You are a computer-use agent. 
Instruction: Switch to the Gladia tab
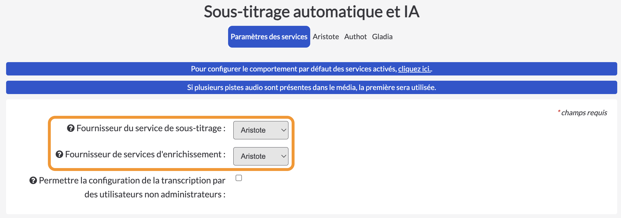(x=382, y=37)
